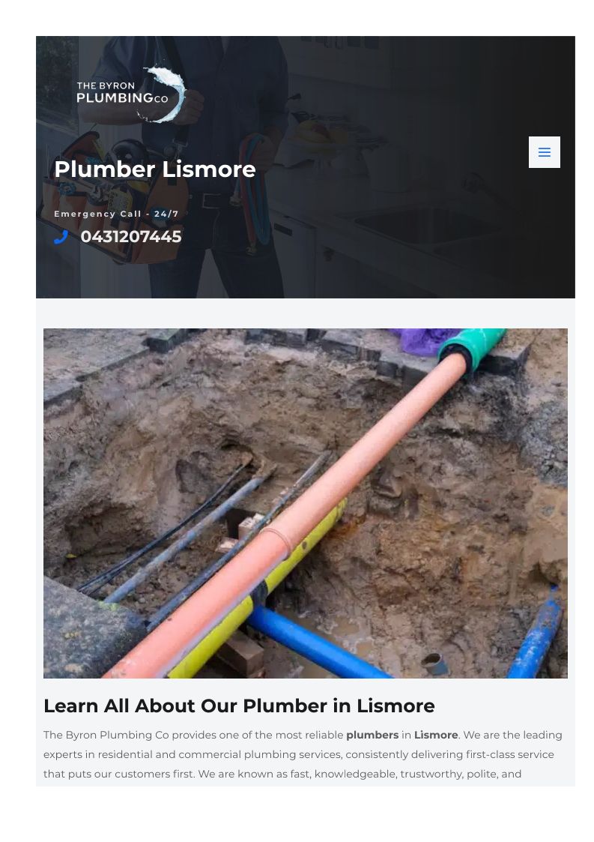Click the 'Emergency Call - 24/7' label
This screenshot has width=594, height=842.
tap(116, 214)
